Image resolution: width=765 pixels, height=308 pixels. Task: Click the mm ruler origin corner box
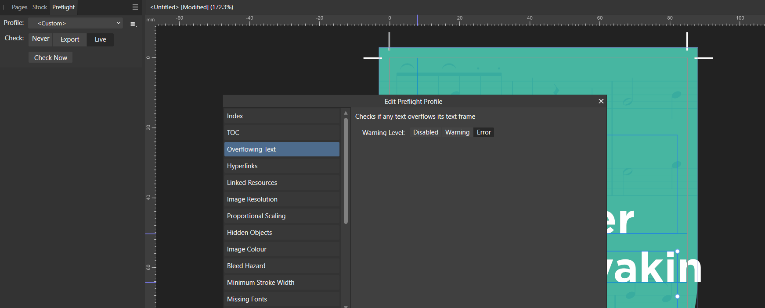150,20
